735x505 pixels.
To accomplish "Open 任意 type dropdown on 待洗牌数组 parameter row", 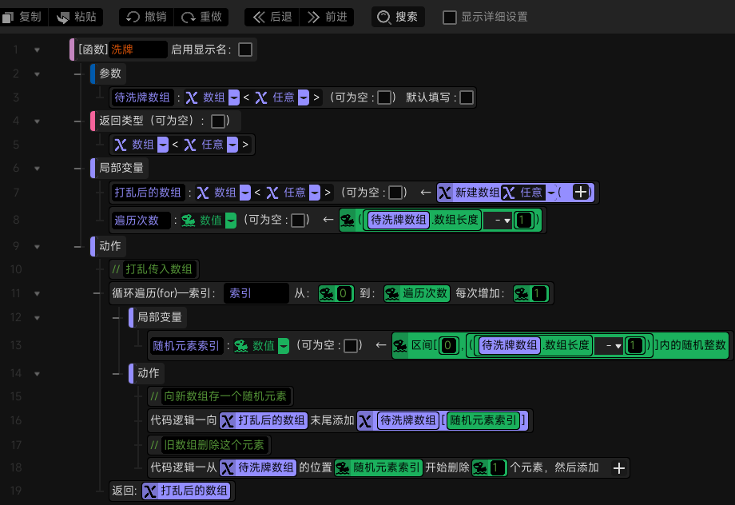I will 304,97.
